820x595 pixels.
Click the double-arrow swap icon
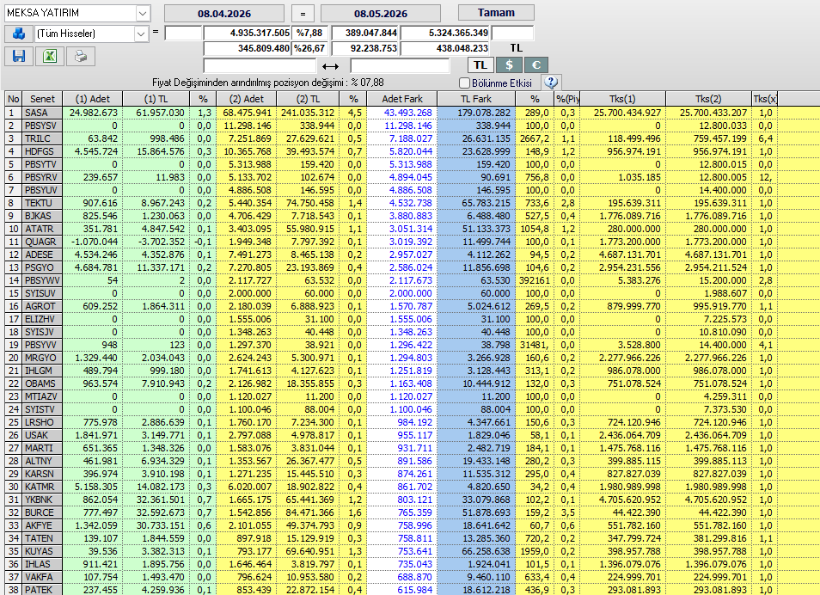click(331, 66)
